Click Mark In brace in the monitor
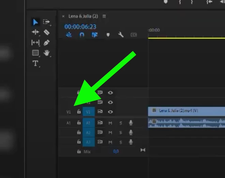The width and height of the screenshot is (225, 178). 180,2
